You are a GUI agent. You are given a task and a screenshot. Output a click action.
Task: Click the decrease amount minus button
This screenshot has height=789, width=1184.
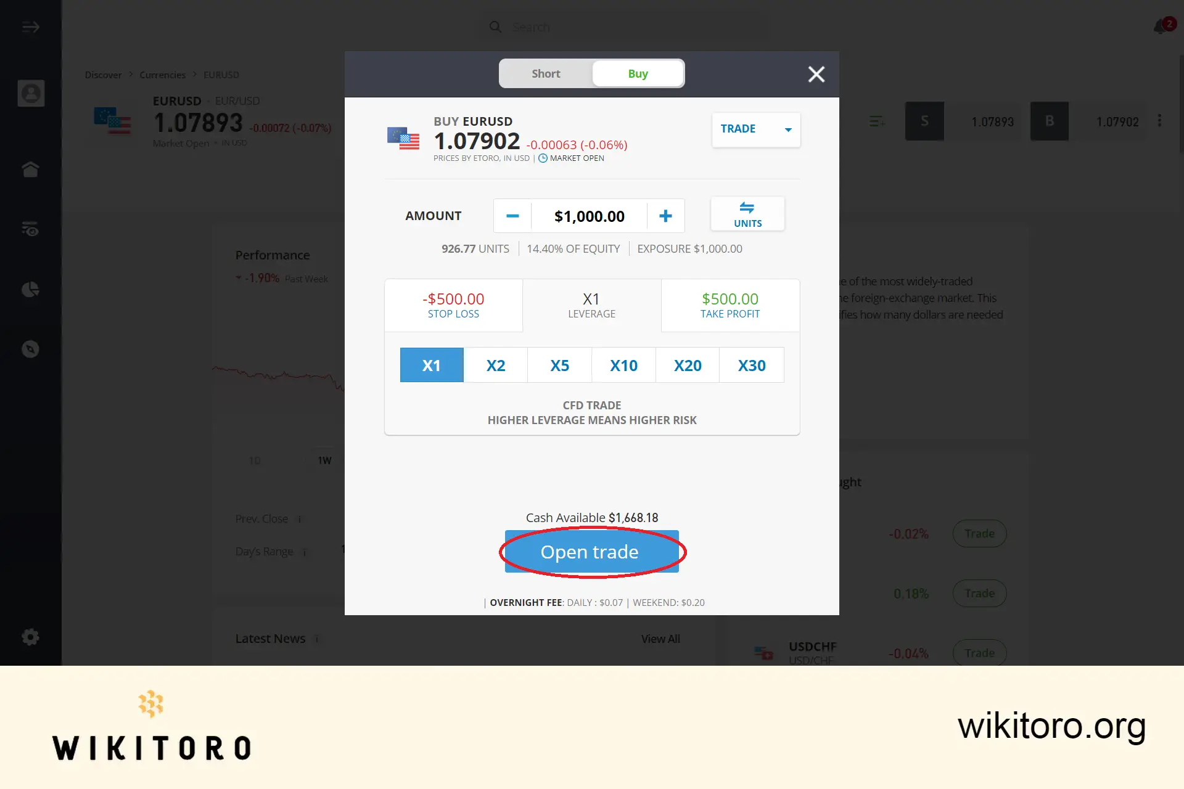pos(512,215)
